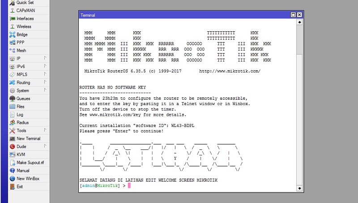The image size is (358, 203).
Task: Click the Dude icon
Action: 13,146
